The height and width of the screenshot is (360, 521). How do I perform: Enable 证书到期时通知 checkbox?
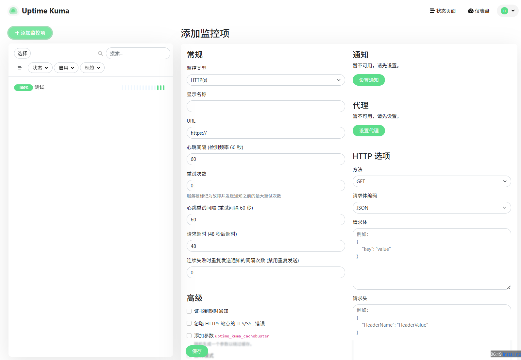tap(189, 311)
